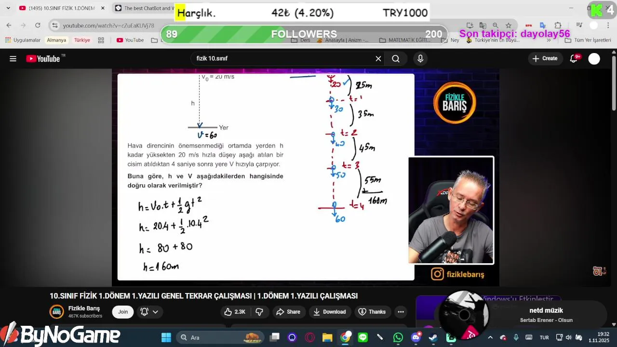Open site information icon in address bar
This screenshot has width=617, height=347.
click(54, 26)
